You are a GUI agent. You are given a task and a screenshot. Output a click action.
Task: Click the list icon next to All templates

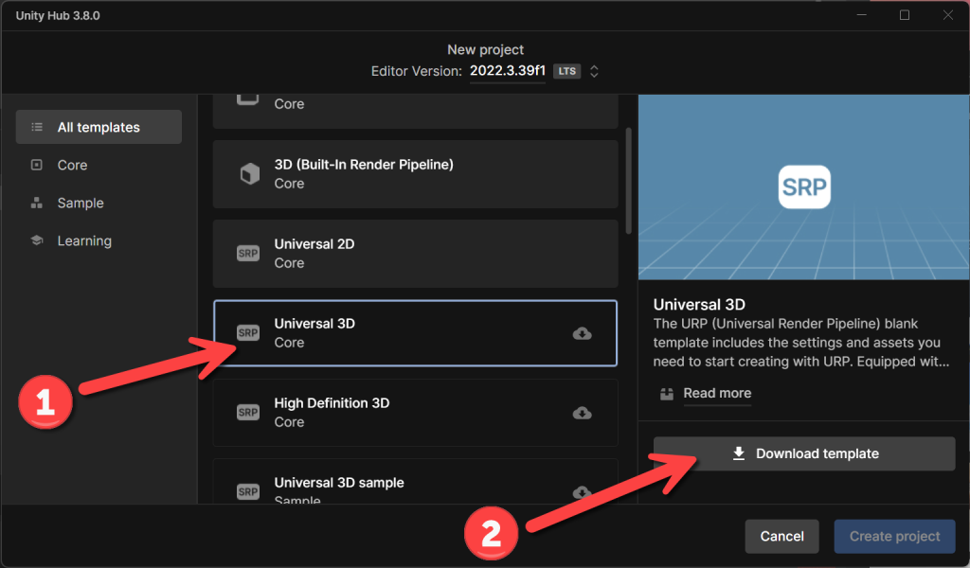pyautogui.click(x=37, y=127)
